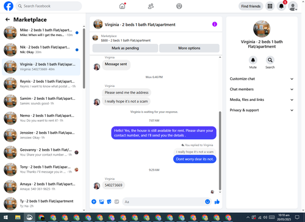Click the listing thumbnail in the chat header
Image resolution: width=305 pixels, height=222 pixels.
click(98, 24)
